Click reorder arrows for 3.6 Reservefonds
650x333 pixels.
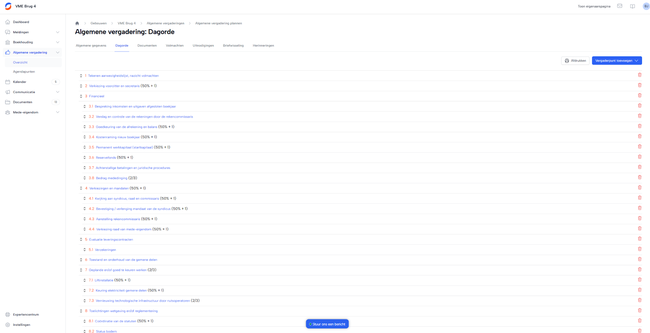coord(84,157)
